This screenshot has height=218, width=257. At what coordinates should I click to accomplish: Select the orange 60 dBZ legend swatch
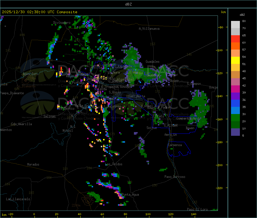[x=235, y=46]
